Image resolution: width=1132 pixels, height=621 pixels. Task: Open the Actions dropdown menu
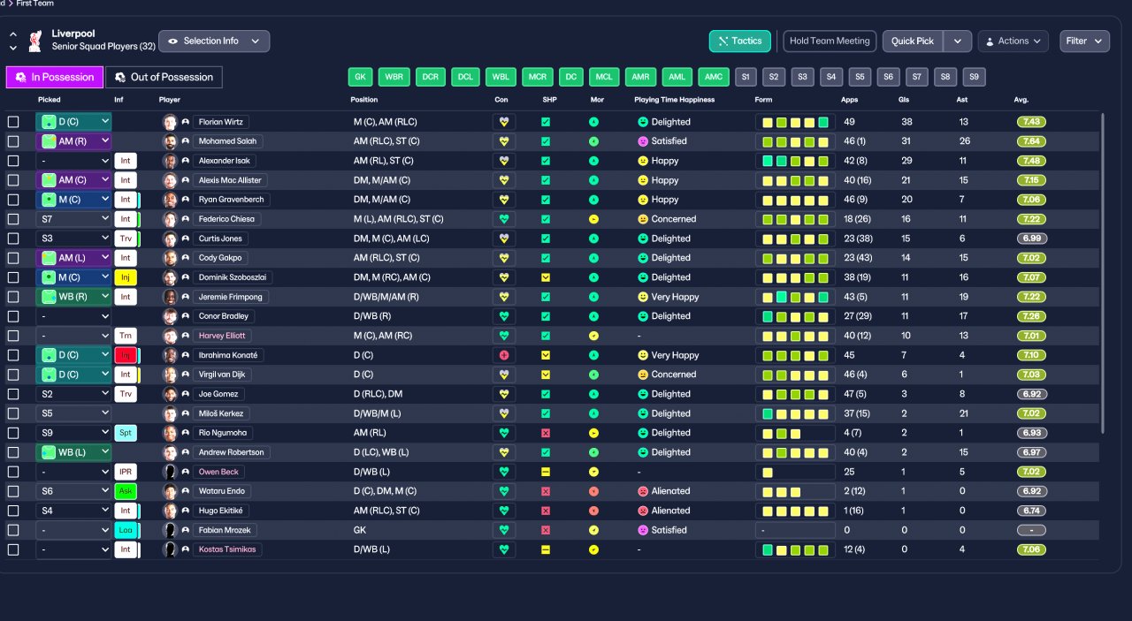tap(1013, 42)
